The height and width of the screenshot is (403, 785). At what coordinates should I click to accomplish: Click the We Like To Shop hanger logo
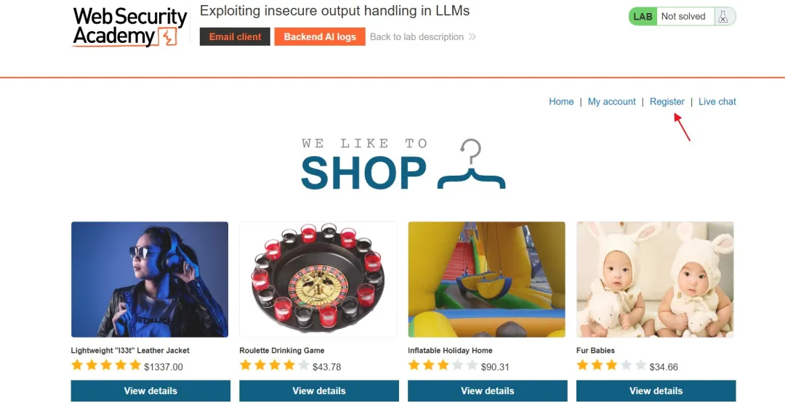(403, 165)
